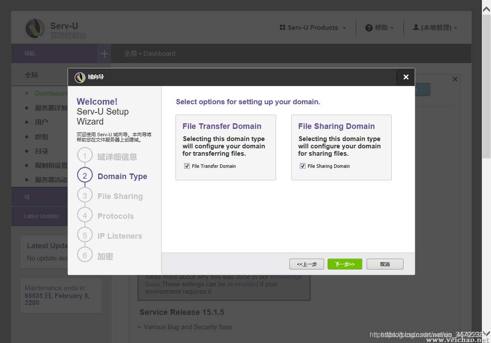Image resolution: width=491 pixels, height=343 pixels.
Task: Close the domain wizard with the X
Action: coord(406,77)
